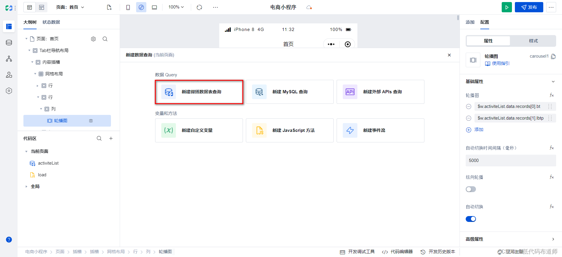Screen dimensions: 562x257
Task: Toggle the 自动切换 switch
Action: (471, 219)
